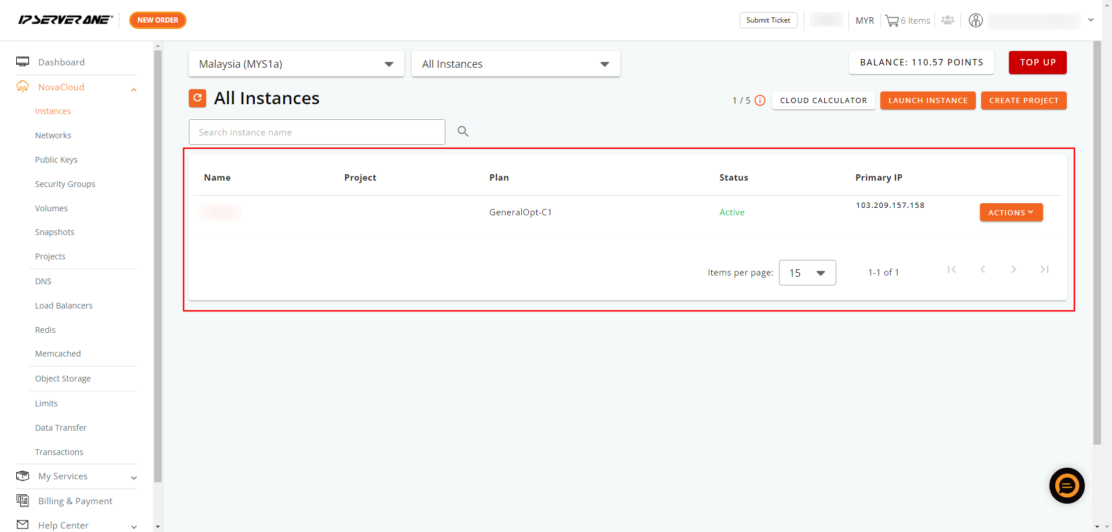This screenshot has width=1112, height=532.
Task: Click the account profile icon
Action: pyautogui.click(x=976, y=21)
